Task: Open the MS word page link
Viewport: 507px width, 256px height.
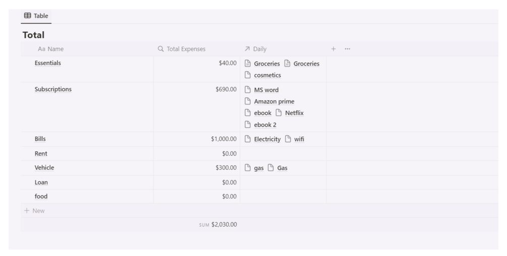Action: click(x=266, y=90)
